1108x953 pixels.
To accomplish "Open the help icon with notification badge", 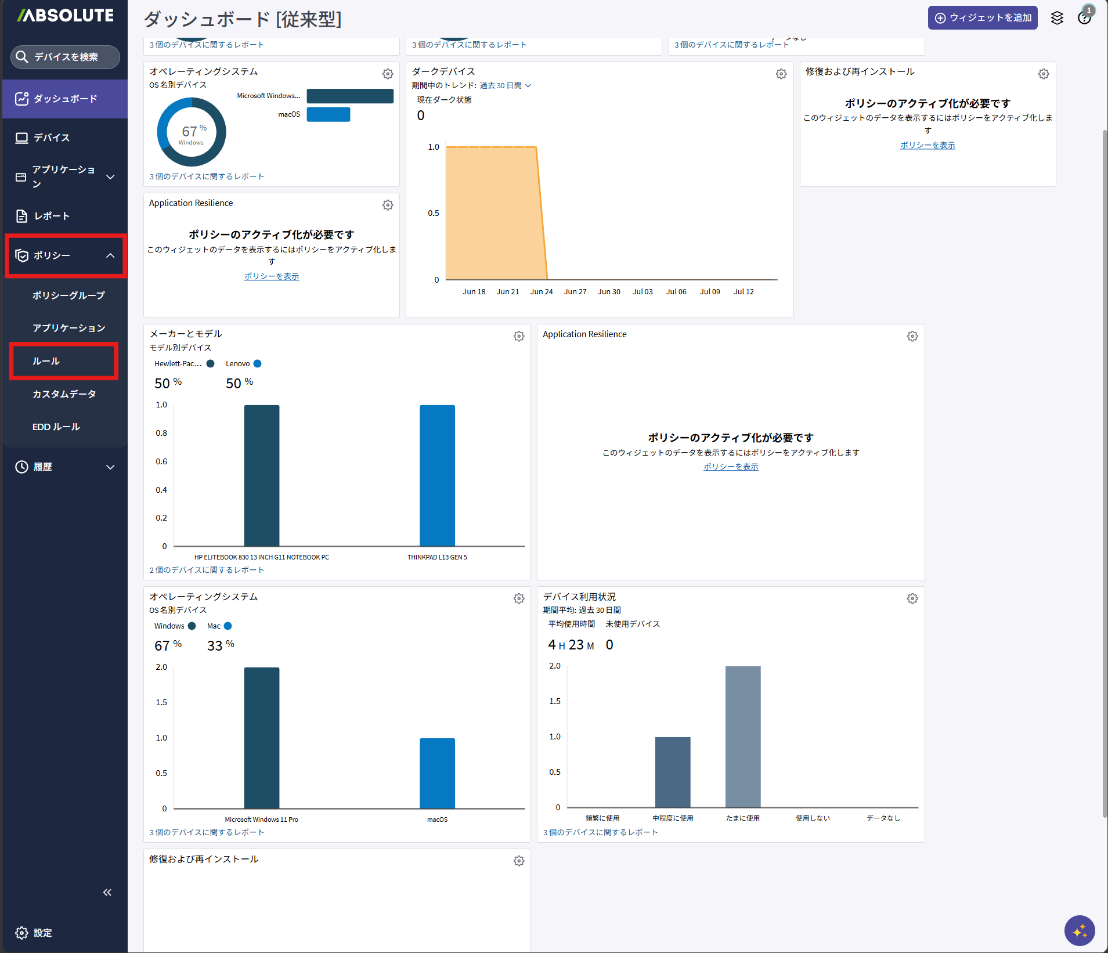I will 1084,17.
